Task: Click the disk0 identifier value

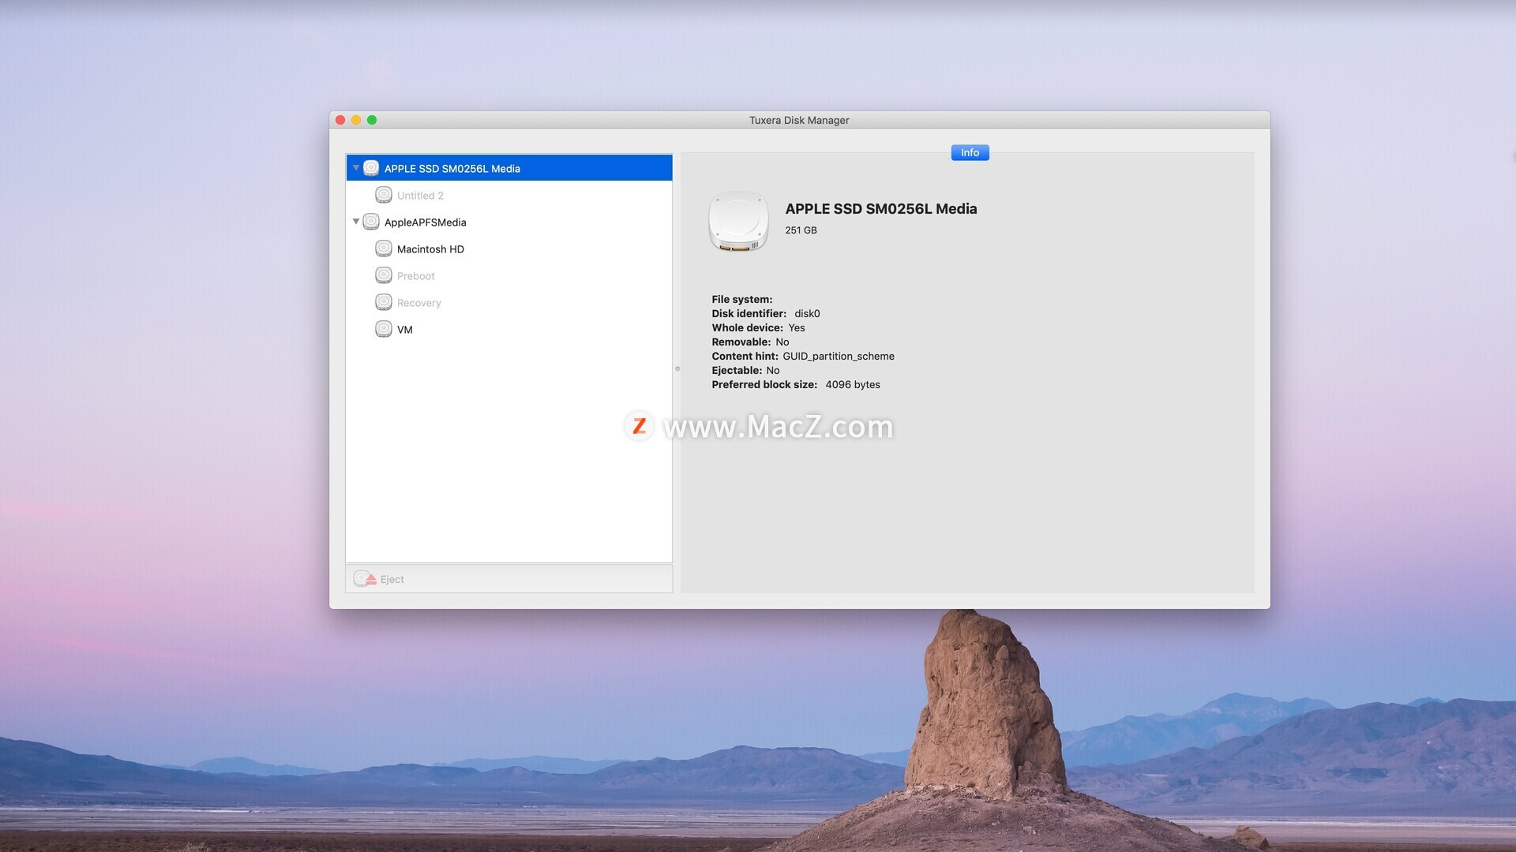Action: click(x=807, y=314)
